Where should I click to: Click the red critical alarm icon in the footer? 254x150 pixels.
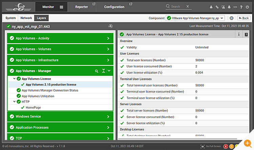pyautogui.click(x=226, y=146)
